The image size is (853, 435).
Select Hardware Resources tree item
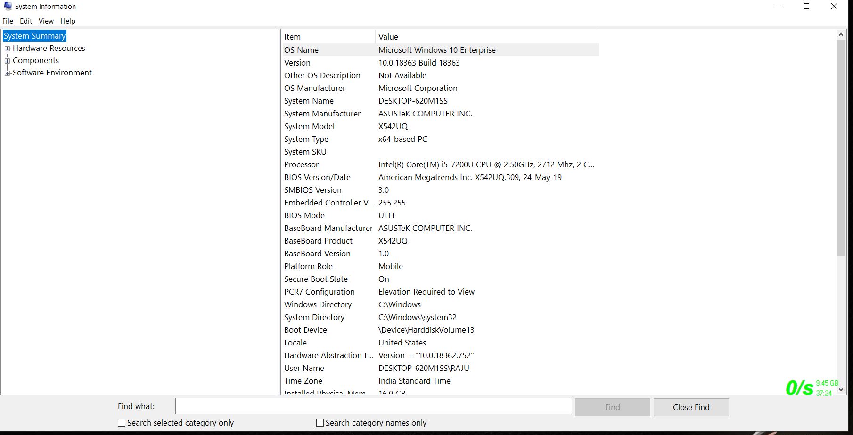click(x=49, y=48)
